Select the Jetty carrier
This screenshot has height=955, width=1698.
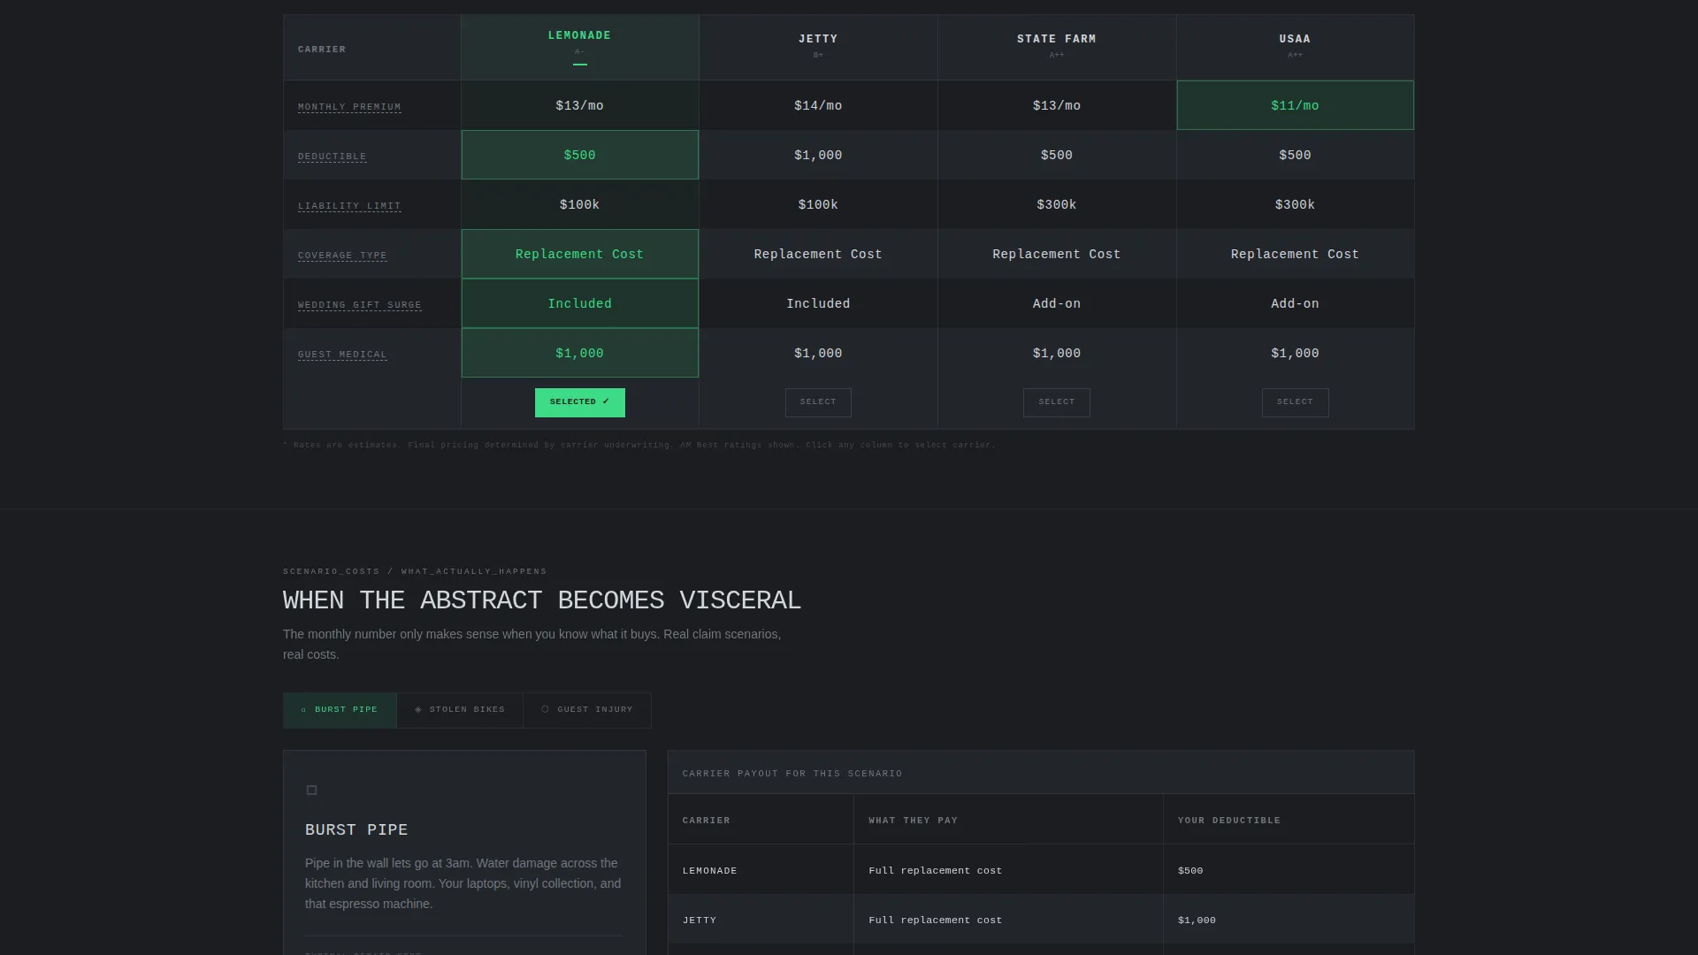pos(818,402)
